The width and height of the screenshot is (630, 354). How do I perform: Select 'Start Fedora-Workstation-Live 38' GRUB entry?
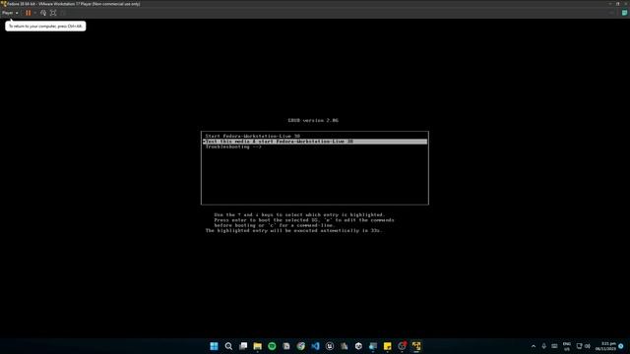(x=315, y=136)
